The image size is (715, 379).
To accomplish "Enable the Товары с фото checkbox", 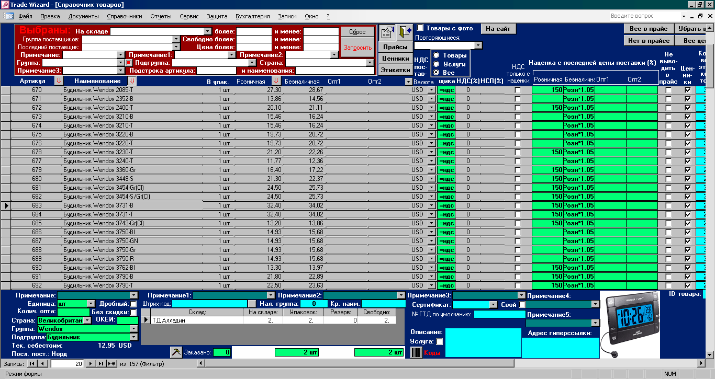I will click(420, 28).
